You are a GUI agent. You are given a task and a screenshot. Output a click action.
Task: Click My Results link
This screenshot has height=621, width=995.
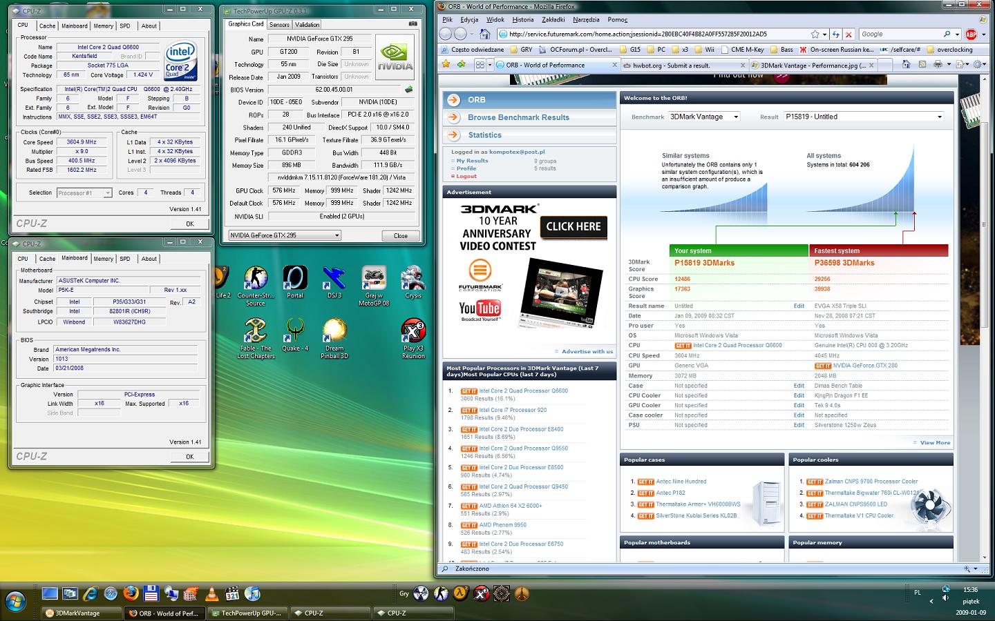pos(472,161)
